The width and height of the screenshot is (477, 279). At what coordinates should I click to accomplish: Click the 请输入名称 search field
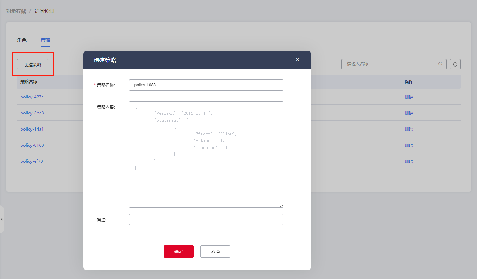click(x=394, y=64)
